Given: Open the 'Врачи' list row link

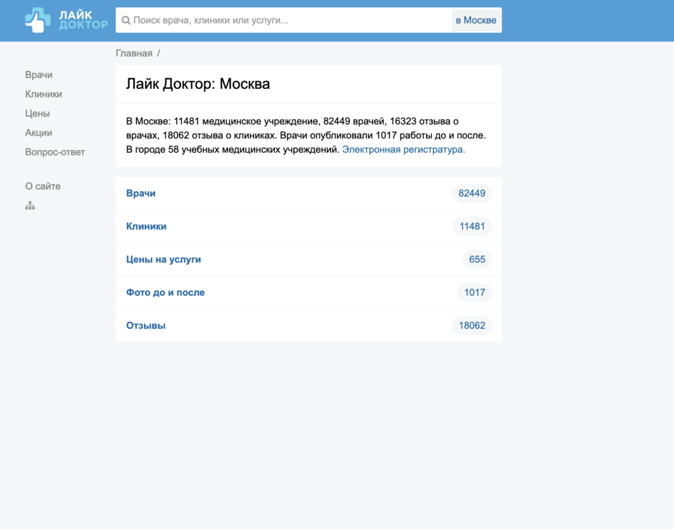Looking at the screenshot, I should (141, 194).
